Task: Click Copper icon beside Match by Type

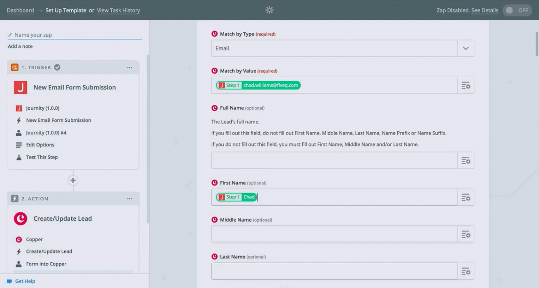Action: click(214, 34)
